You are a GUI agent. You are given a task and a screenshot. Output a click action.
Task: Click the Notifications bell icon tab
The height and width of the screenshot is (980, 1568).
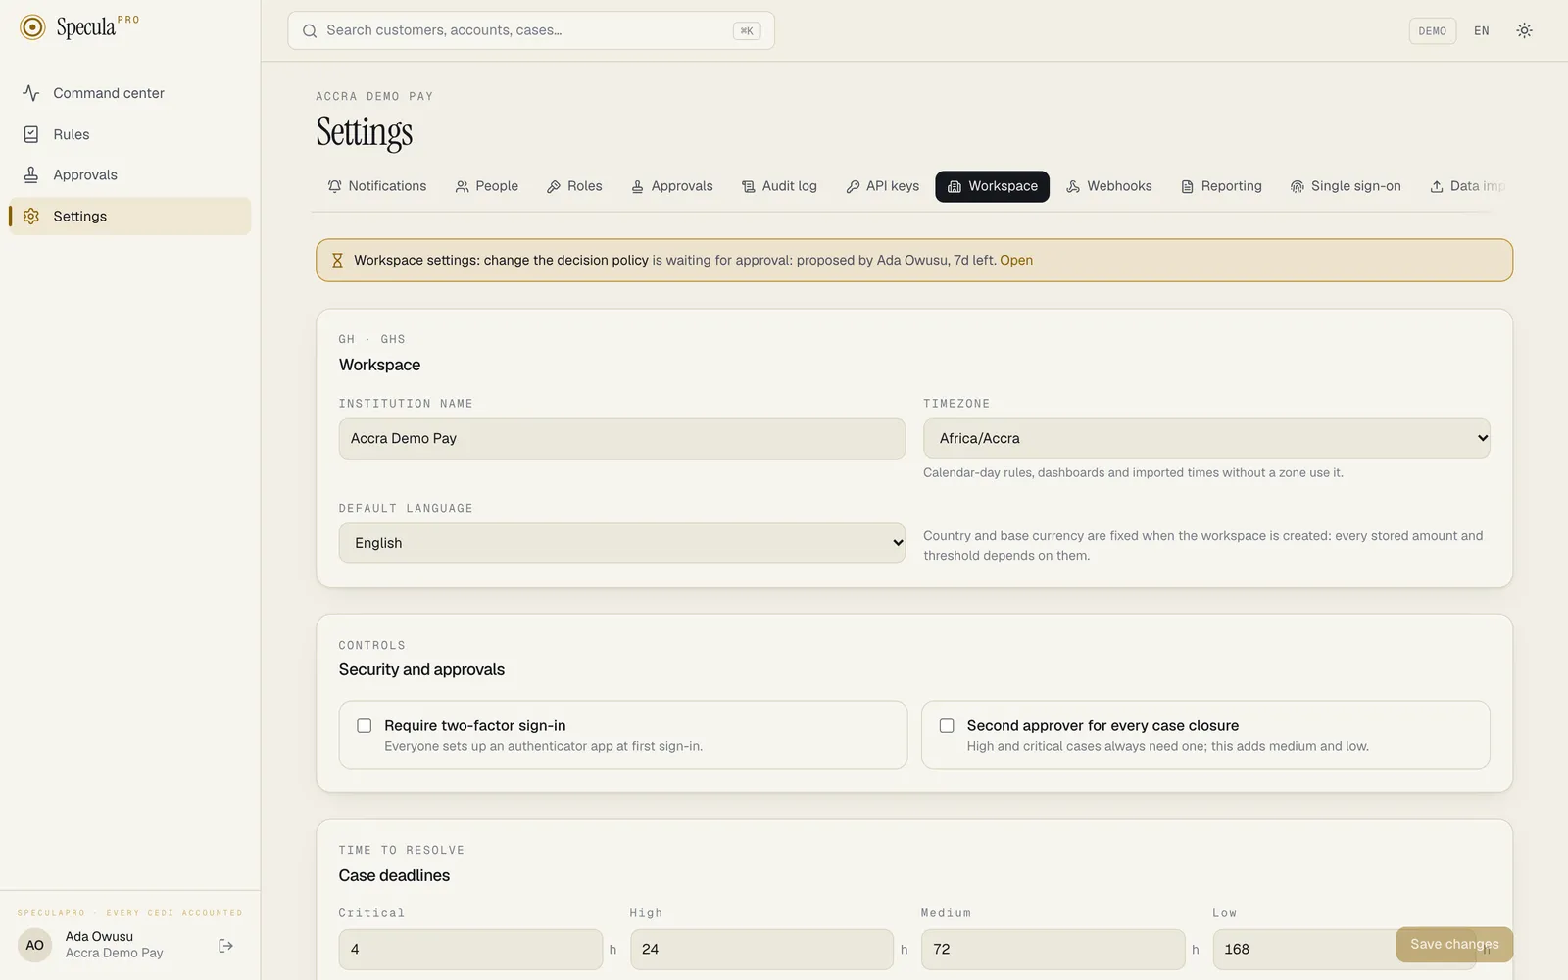pos(335,186)
